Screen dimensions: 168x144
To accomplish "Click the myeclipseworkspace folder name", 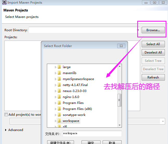I will [x=78, y=79].
